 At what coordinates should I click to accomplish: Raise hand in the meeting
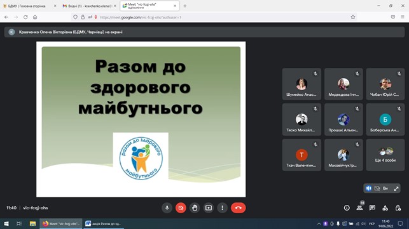tap(195, 208)
